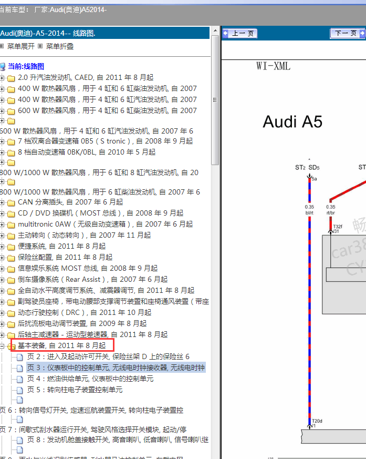366x459 pixels.
Task: Click the ST2 SD5 fuse label
Action: (x=307, y=167)
